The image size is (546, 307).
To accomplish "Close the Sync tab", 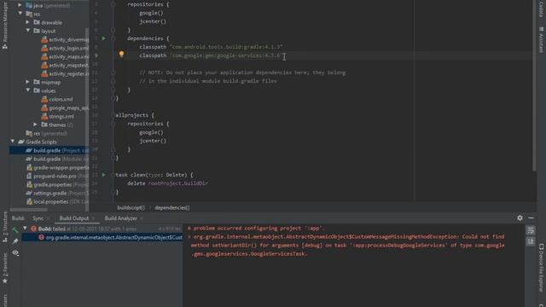I will click(49, 218).
